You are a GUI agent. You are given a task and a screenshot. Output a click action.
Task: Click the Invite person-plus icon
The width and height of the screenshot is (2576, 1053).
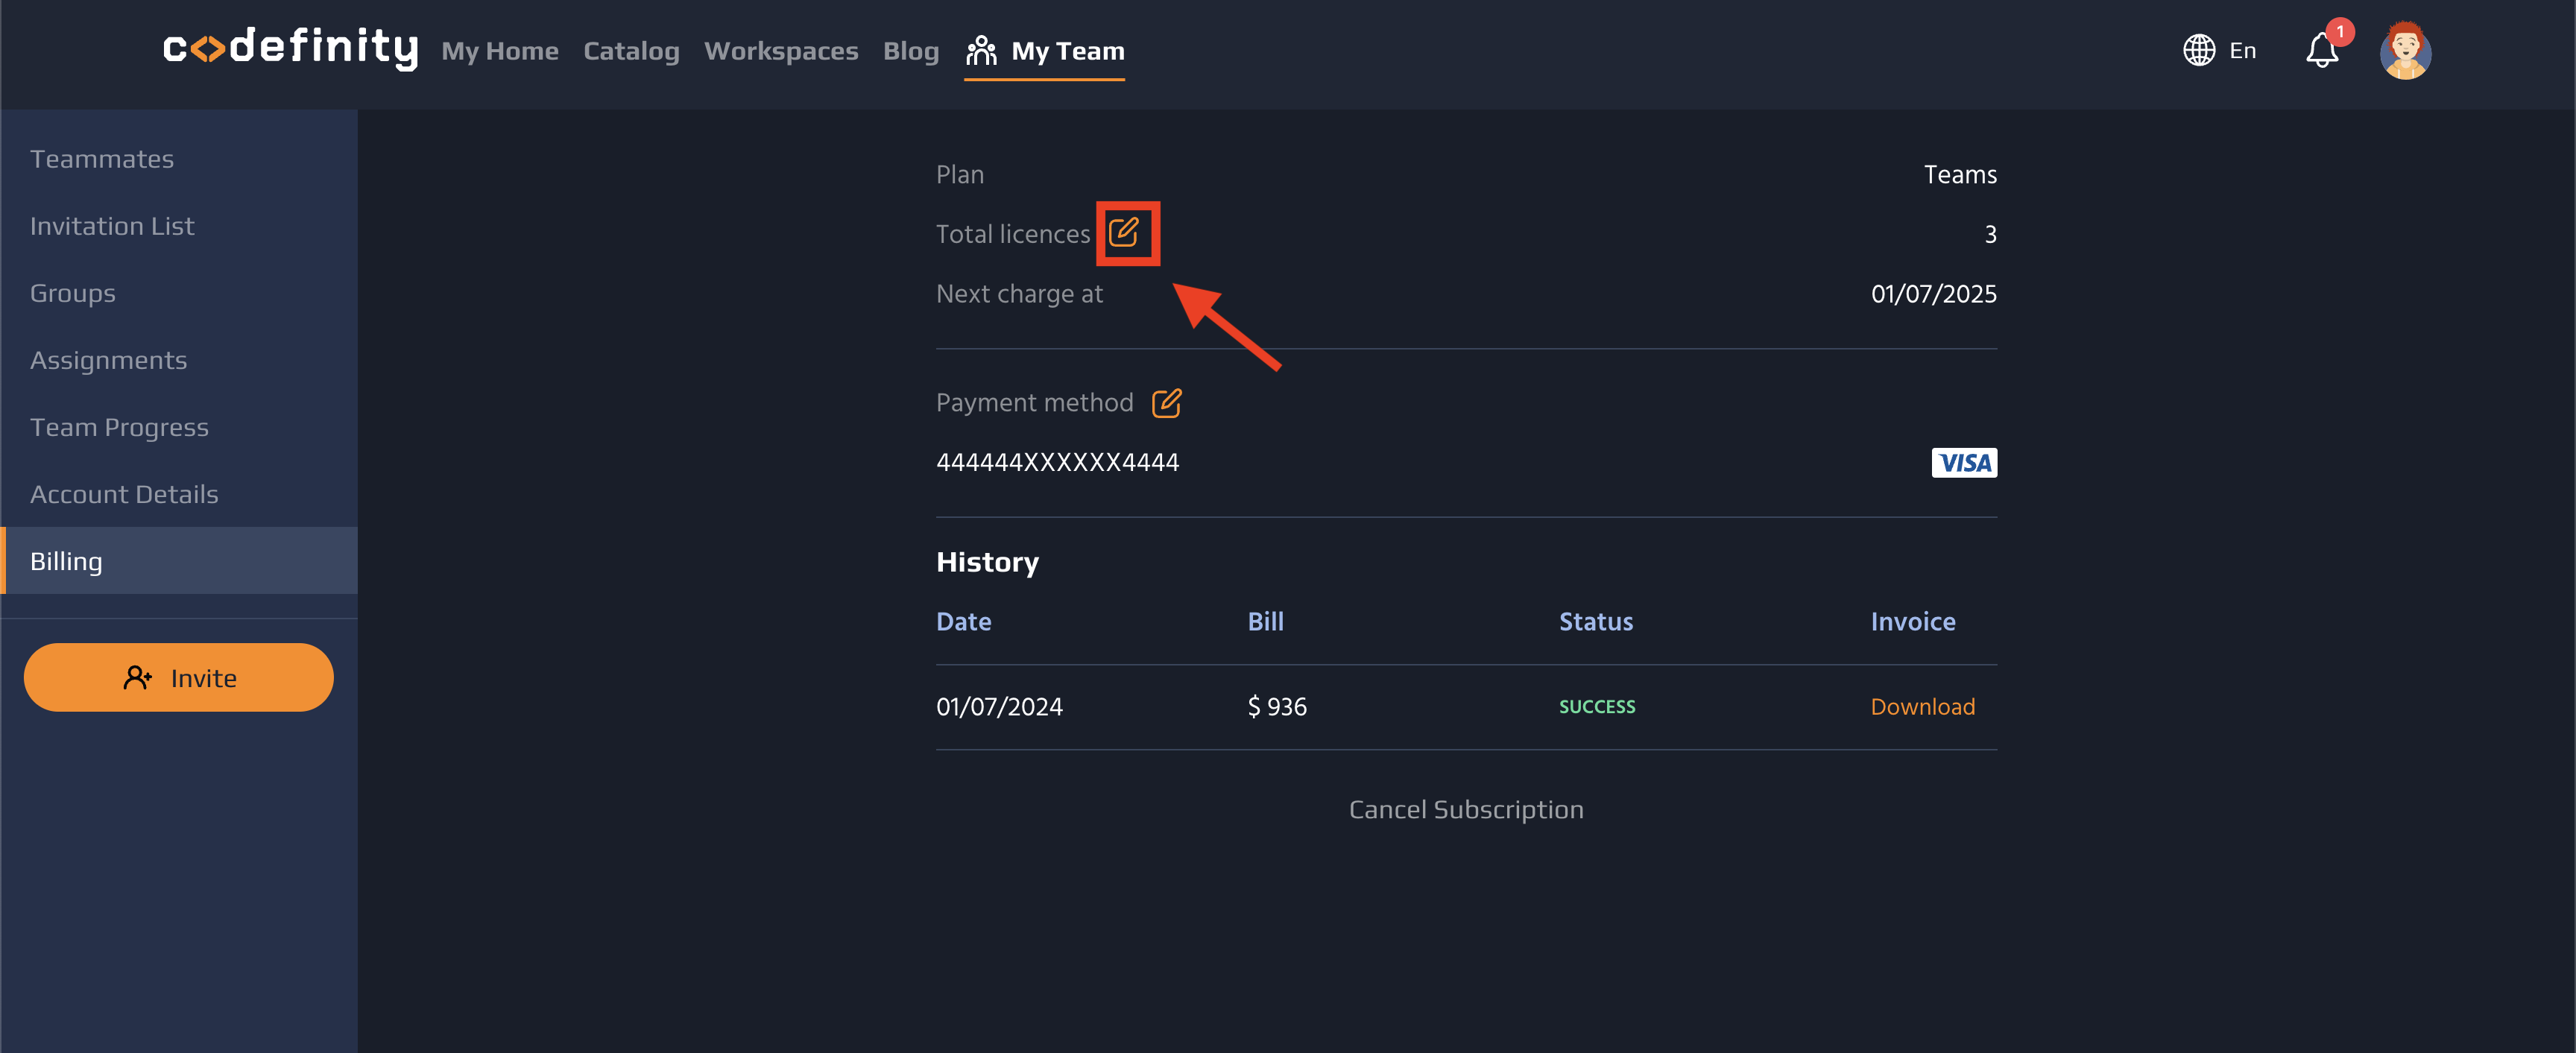(137, 677)
